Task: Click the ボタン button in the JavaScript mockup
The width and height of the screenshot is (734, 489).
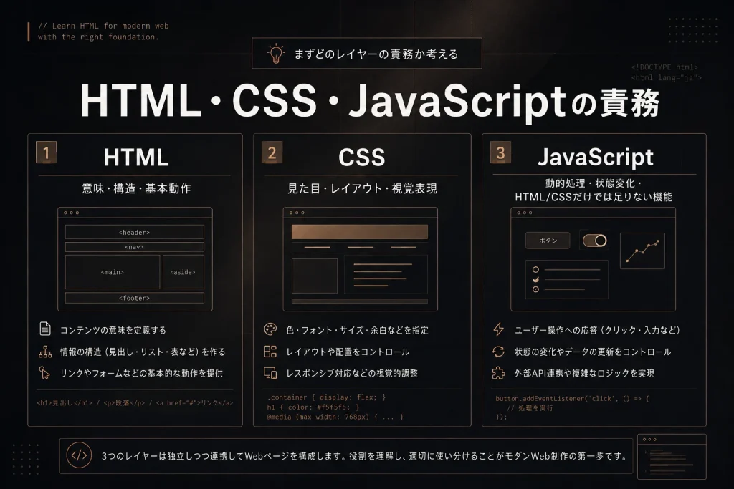Action: click(548, 241)
